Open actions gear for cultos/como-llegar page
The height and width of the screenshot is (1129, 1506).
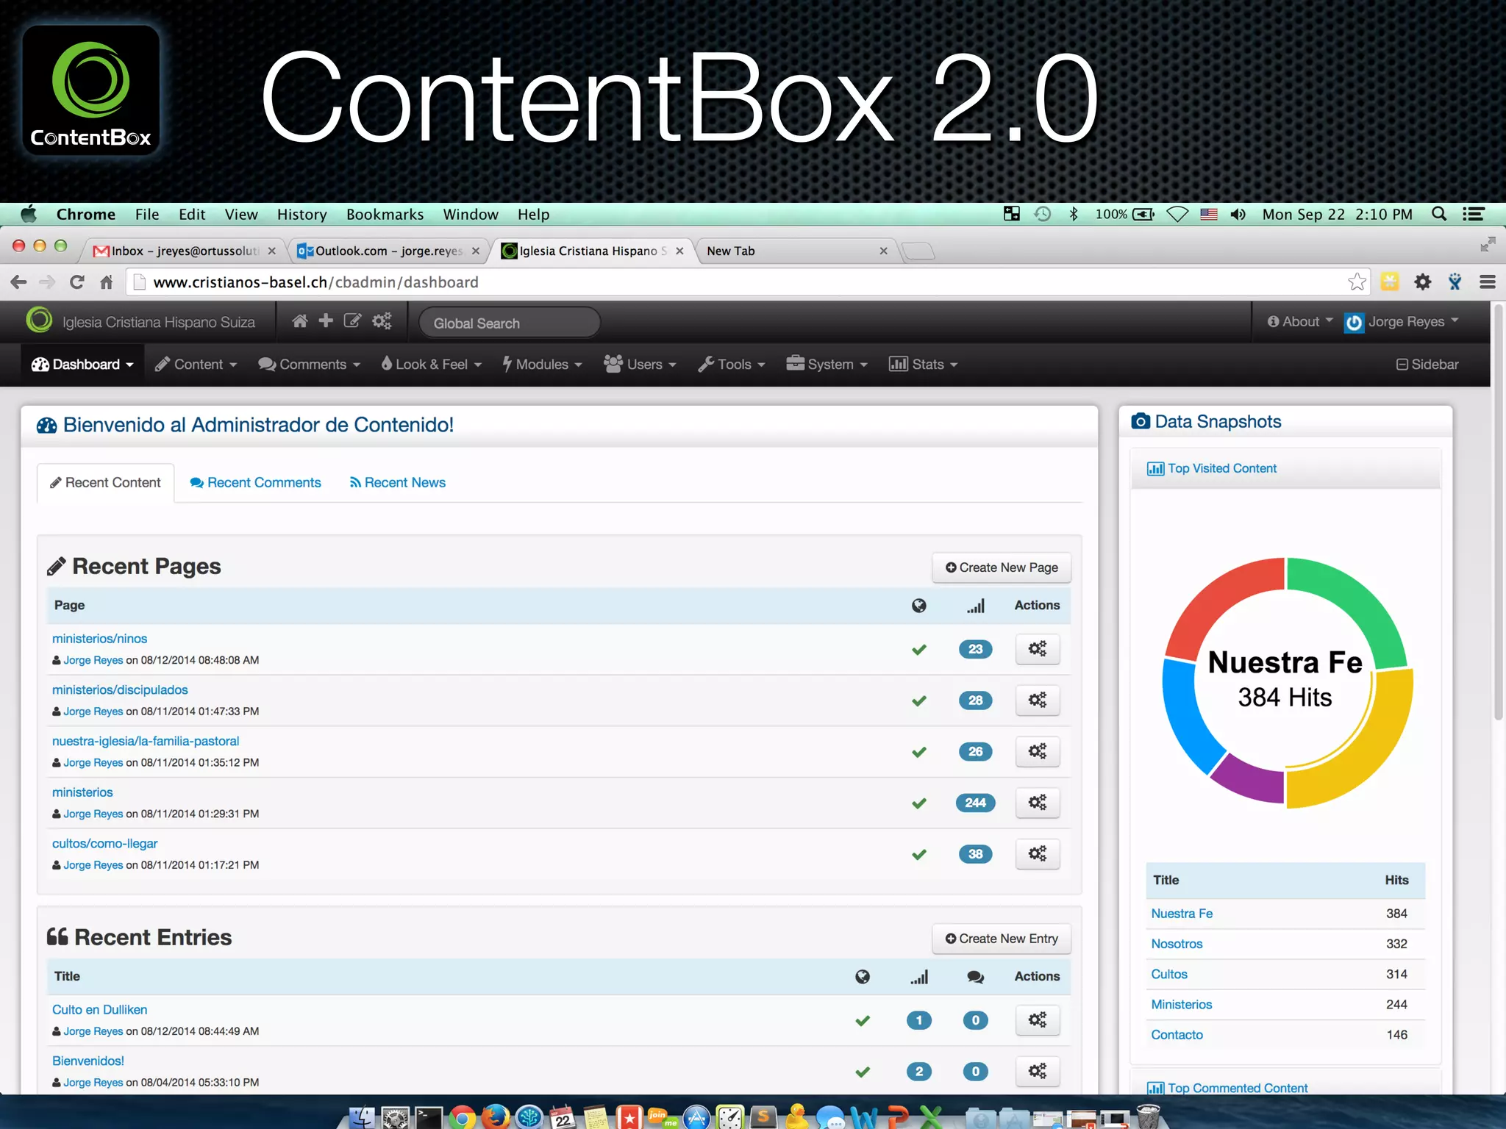[x=1037, y=854]
